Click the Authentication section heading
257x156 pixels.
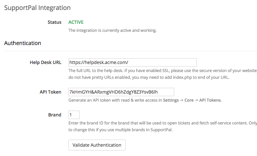[22, 43]
